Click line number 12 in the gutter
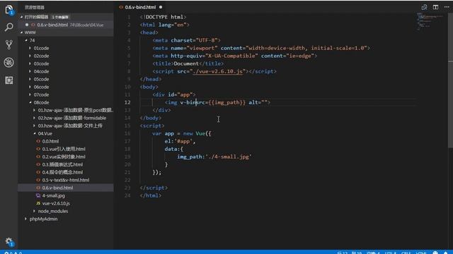Viewport: 453px width, 254px height. tap(127, 102)
